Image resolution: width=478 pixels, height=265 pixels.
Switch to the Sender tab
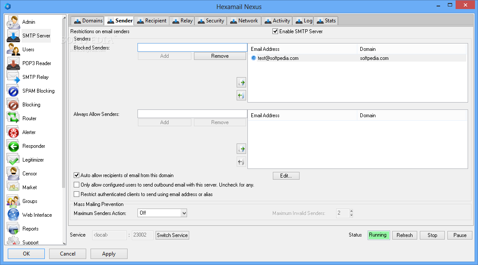119,21
